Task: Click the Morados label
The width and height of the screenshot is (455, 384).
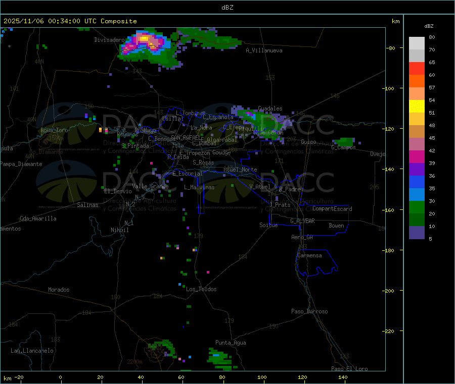Action: [59, 290]
